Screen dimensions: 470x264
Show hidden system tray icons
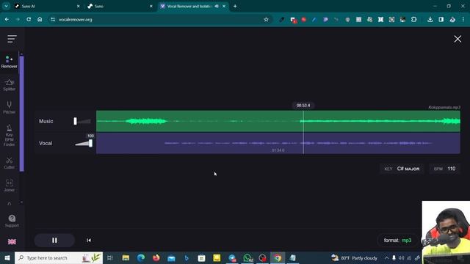[387, 257]
